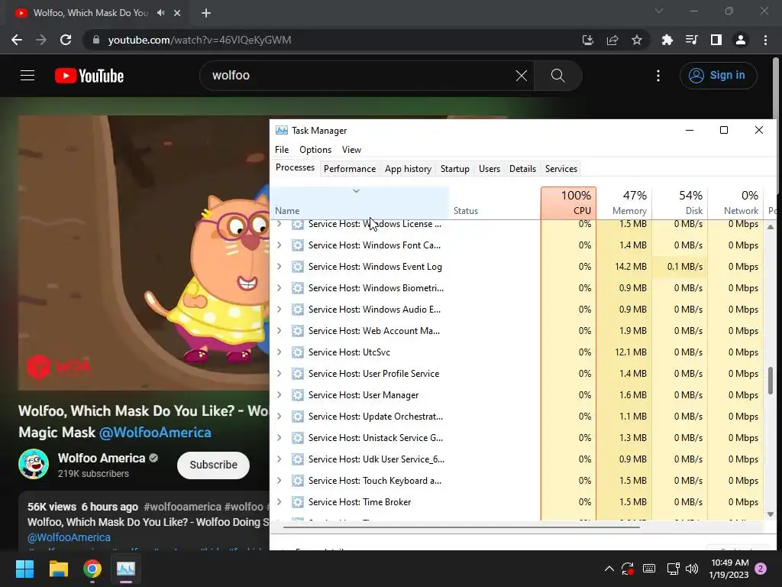The image size is (782, 587).
Task: Switch to the Performance tab
Action: click(350, 169)
